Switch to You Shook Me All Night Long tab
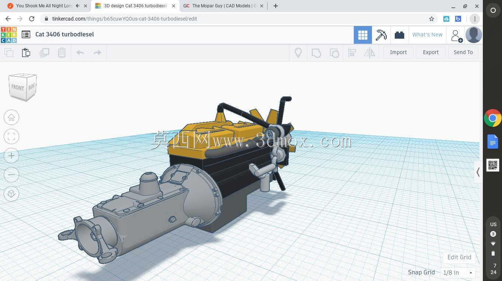Screen dimensions: 502x281 tap(44, 6)
